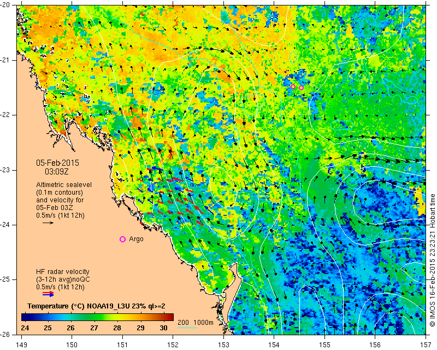Click colorbar tick label 30

163,328
